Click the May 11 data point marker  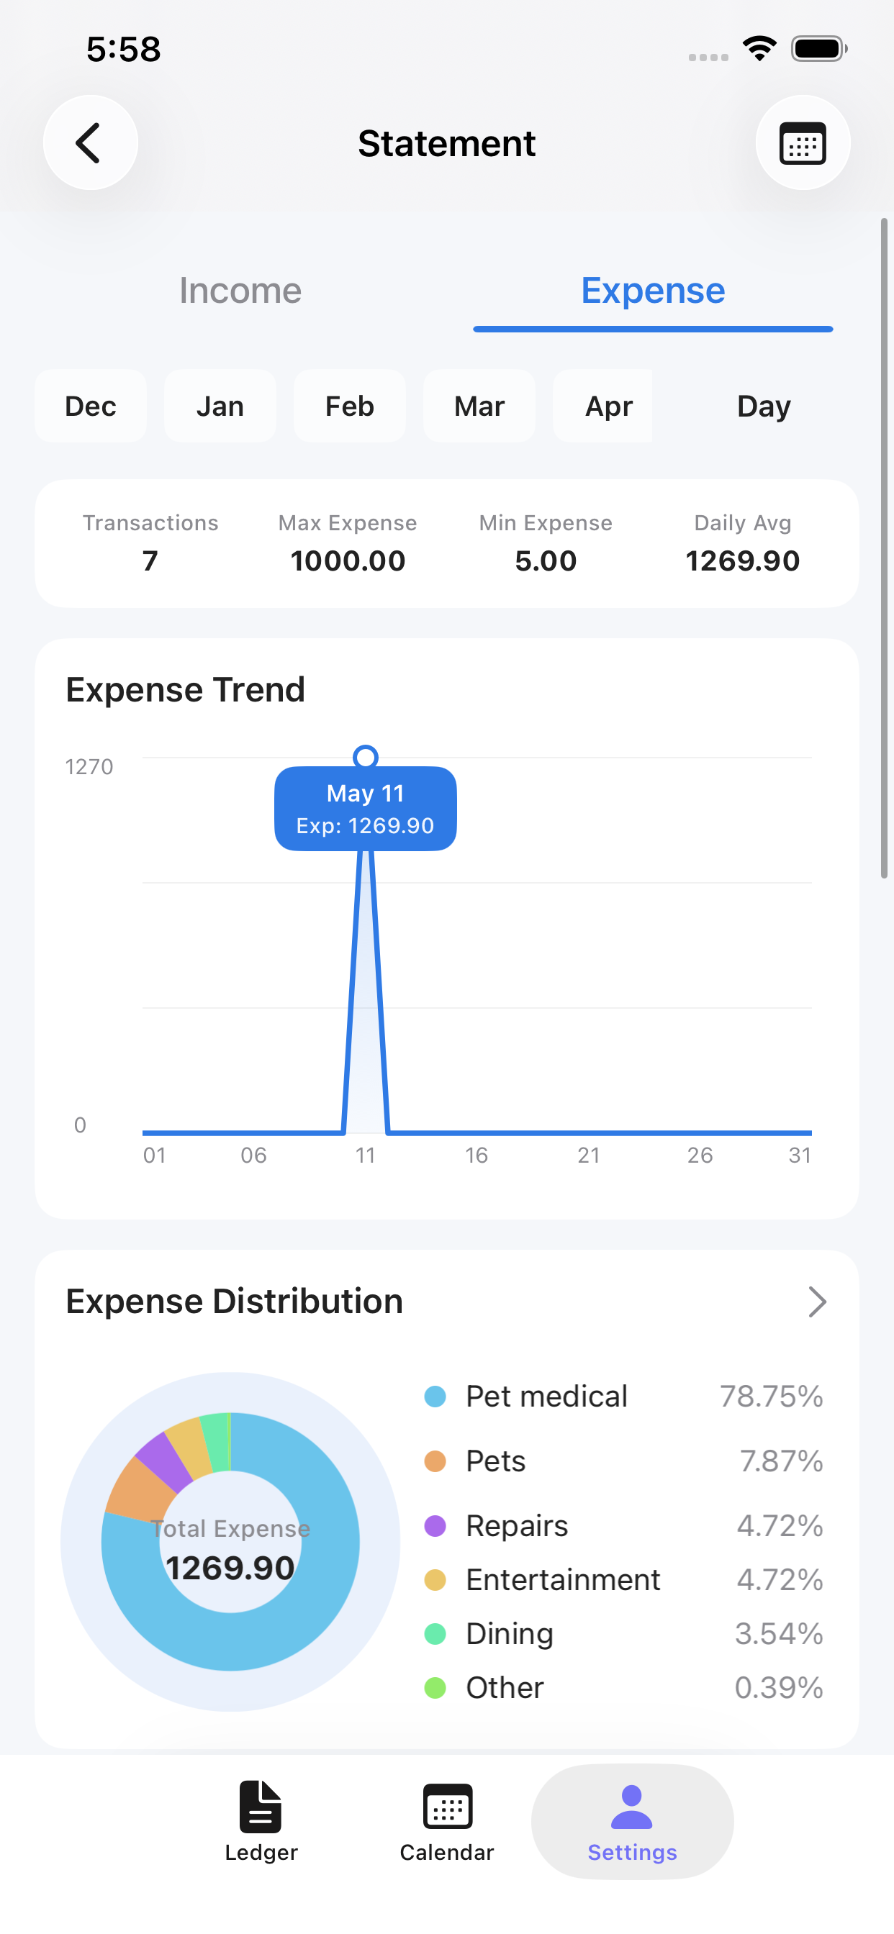click(x=365, y=757)
